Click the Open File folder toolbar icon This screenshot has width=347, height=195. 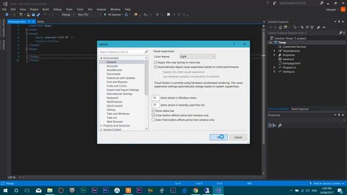[29, 15]
